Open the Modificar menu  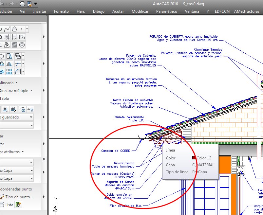coord(140,11)
